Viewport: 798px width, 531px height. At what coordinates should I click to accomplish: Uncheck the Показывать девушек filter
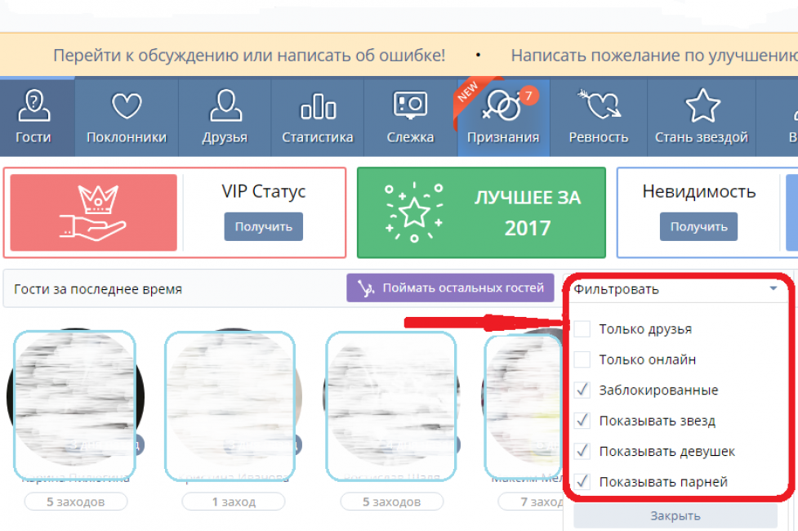click(582, 451)
